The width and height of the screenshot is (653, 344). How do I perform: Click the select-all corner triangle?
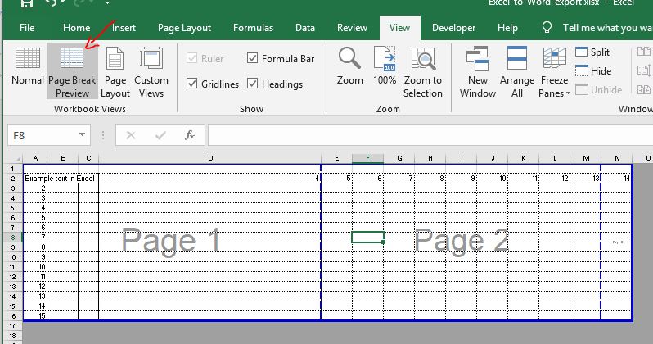[x=18, y=158]
